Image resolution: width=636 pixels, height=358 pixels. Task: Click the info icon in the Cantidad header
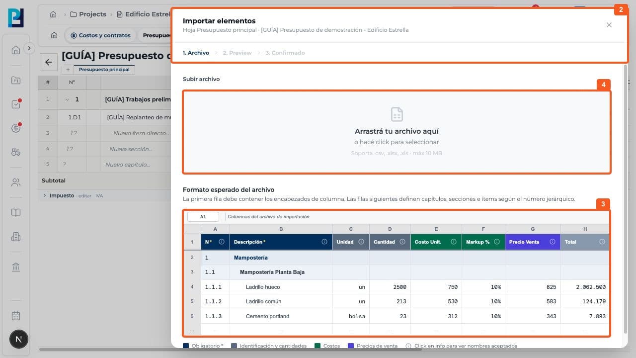402,242
